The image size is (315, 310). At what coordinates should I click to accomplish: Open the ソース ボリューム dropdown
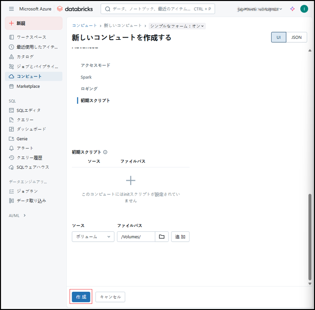pyautogui.click(x=93, y=237)
